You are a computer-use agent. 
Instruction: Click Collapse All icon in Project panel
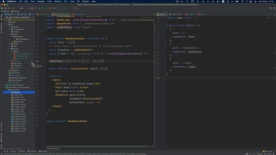(25, 14)
